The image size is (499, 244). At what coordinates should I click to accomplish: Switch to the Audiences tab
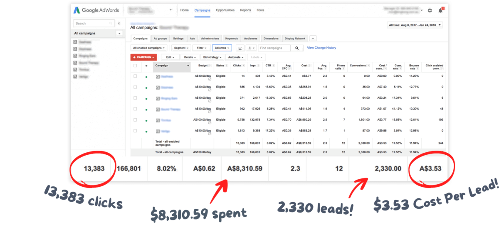coord(250,39)
